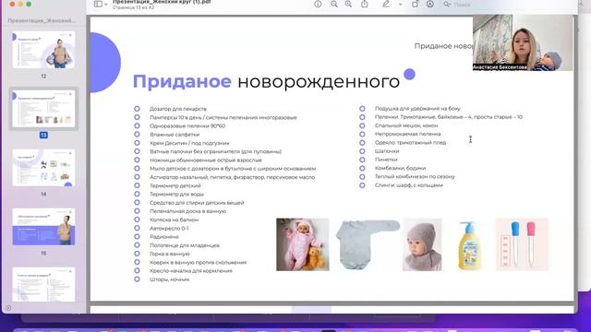Show the Markup toolbar
Screen dimensions: 591x332
tap(430, 4)
